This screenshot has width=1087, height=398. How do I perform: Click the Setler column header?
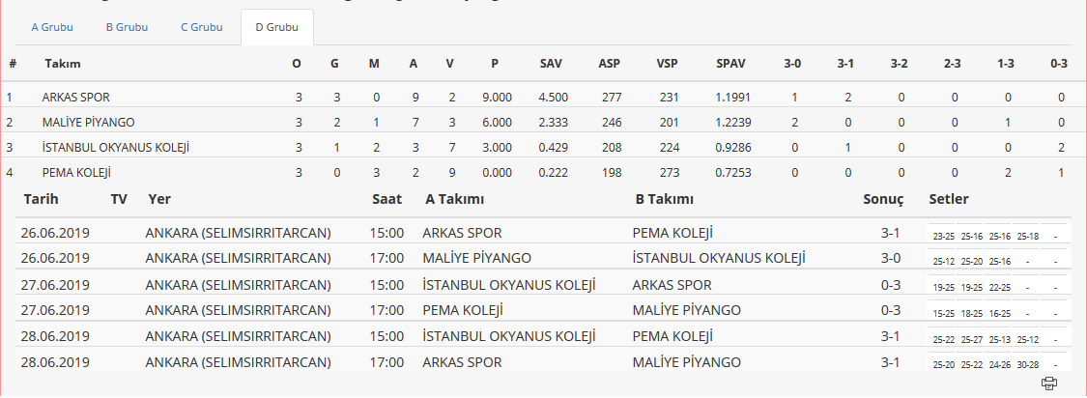coord(949,200)
